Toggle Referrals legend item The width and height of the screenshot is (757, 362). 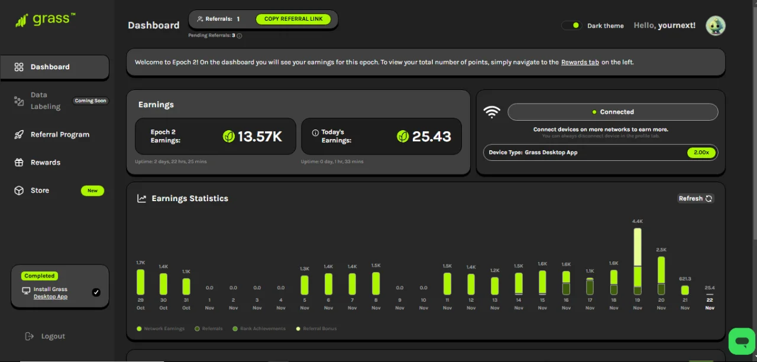[209, 328]
